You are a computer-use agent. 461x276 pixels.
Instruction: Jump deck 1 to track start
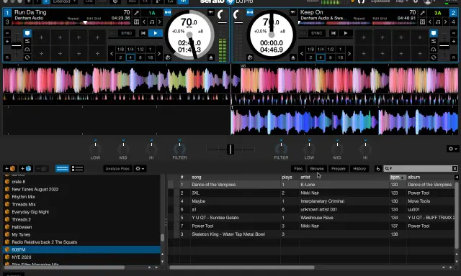[143, 33]
